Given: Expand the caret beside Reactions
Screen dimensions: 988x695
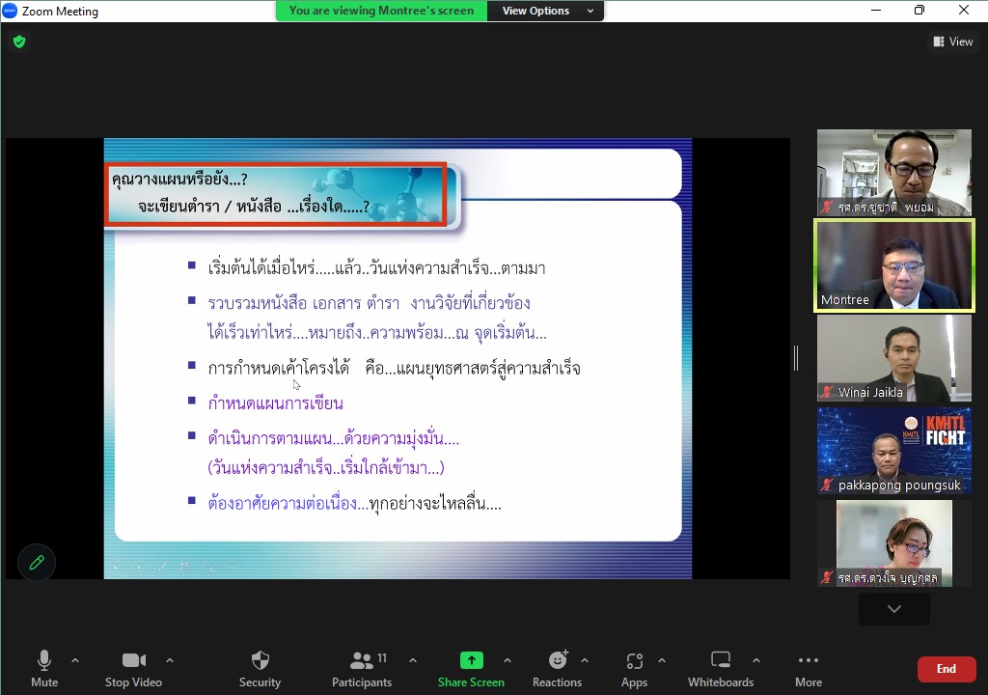Looking at the screenshot, I should (585, 660).
